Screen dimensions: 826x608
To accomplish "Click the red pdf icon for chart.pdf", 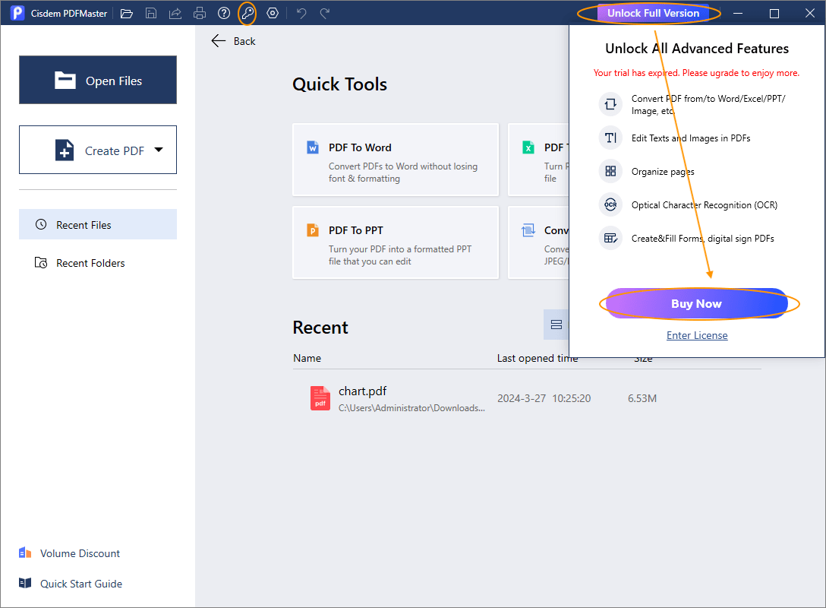I will coord(320,398).
